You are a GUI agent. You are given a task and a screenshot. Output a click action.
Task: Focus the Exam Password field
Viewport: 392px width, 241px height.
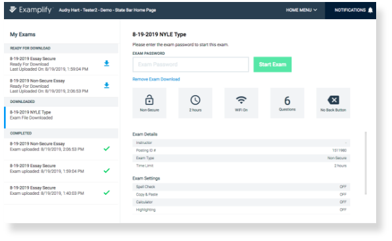pos(190,65)
